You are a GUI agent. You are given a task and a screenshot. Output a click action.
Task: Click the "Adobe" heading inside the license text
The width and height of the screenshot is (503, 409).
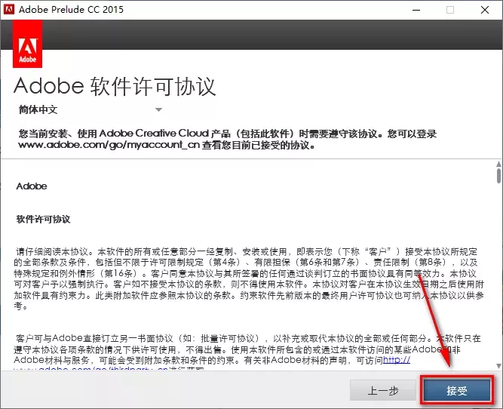pos(32,186)
